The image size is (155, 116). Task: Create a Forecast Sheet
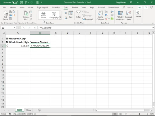pos(129,16)
